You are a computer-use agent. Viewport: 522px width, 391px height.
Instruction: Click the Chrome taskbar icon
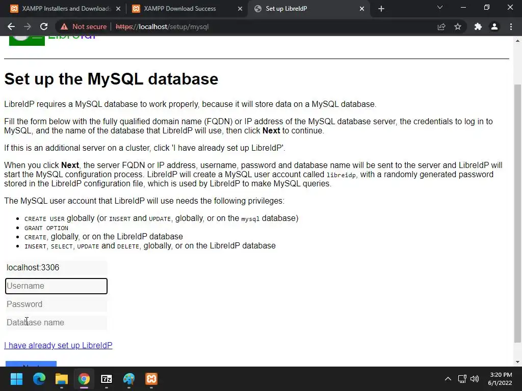pos(84,379)
